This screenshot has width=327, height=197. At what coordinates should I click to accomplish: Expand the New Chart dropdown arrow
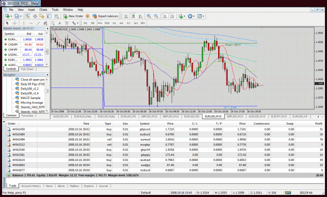click(x=12, y=16)
